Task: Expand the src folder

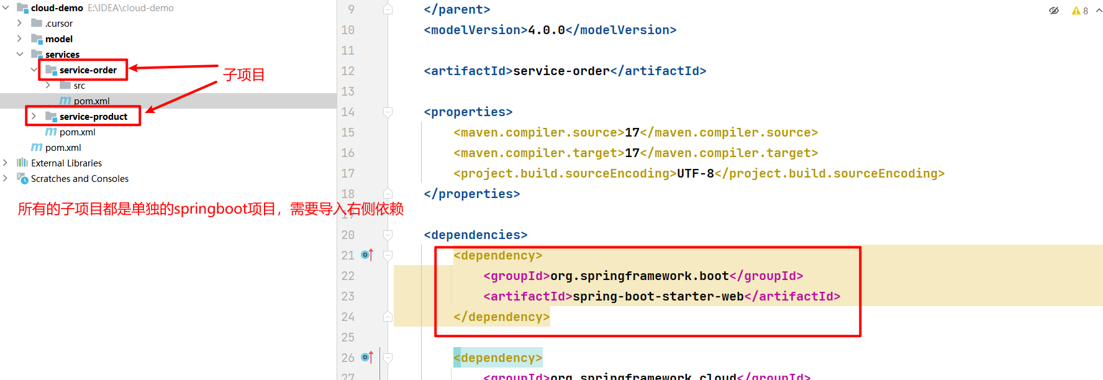Action: 48,85
